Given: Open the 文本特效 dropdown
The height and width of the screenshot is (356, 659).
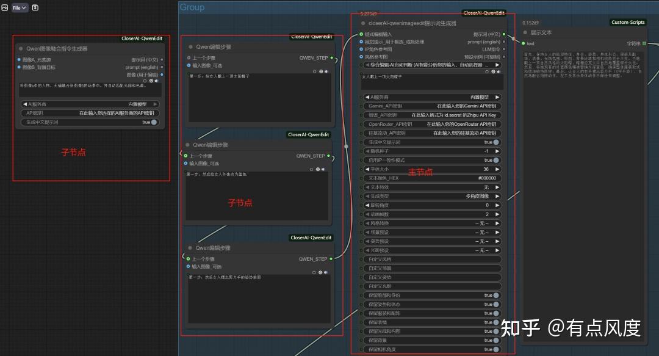Looking at the screenshot, I should coord(431,187).
